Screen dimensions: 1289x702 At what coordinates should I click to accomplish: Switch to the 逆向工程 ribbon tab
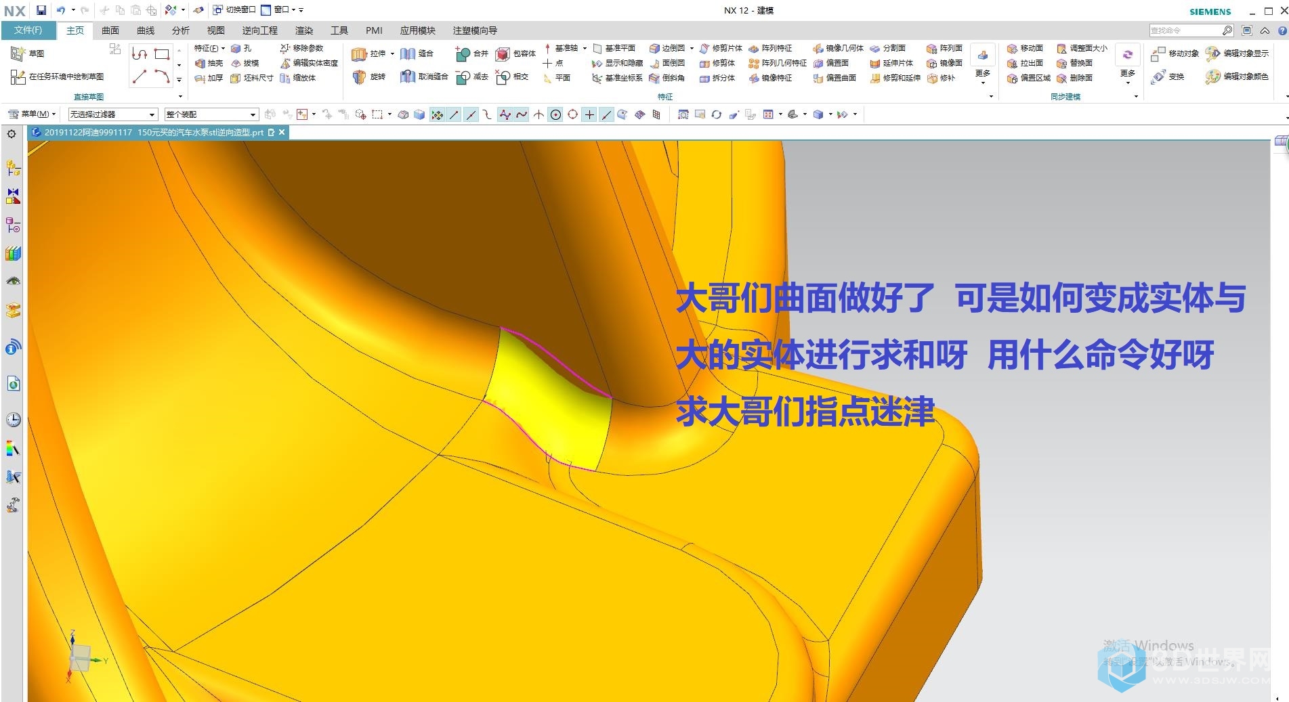(x=259, y=30)
